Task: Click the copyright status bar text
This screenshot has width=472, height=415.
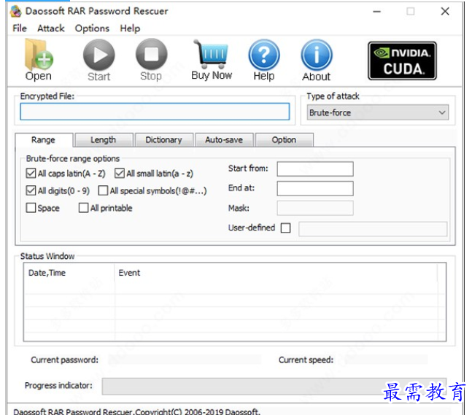Action: click(x=137, y=411)
